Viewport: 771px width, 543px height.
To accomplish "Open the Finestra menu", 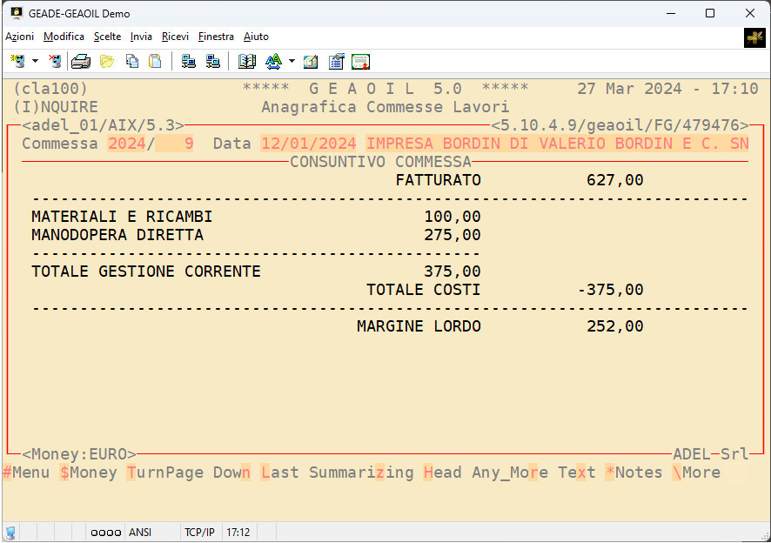I will point(216,37).
